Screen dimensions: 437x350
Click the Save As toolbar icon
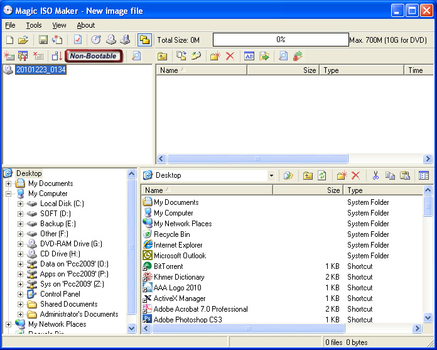click(57, 40)
